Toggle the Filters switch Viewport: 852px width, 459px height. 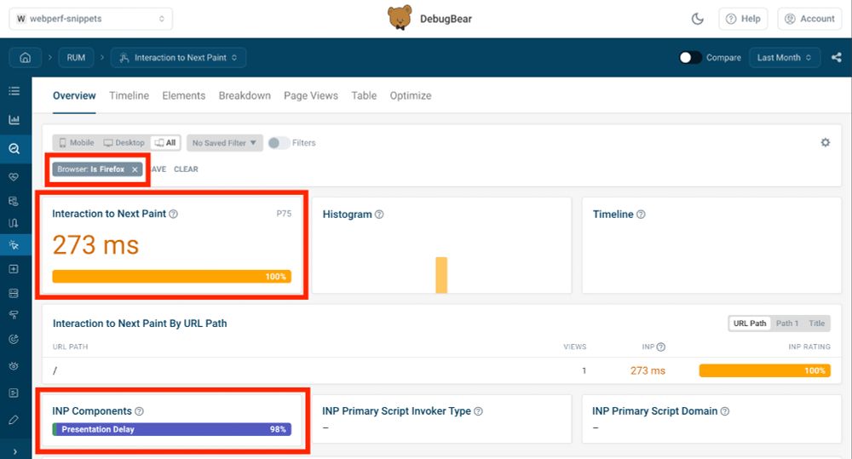pos(279,143)
